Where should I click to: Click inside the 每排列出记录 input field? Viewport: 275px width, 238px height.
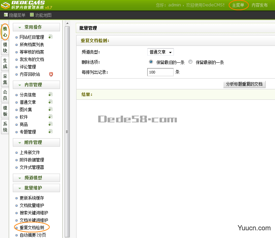click(160, 72)
